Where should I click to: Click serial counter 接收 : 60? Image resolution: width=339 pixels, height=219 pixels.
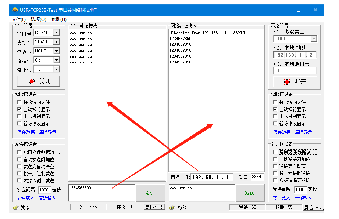coord(125,207)
